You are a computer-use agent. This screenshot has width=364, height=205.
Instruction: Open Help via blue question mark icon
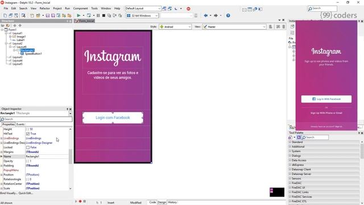coord(228,15)
